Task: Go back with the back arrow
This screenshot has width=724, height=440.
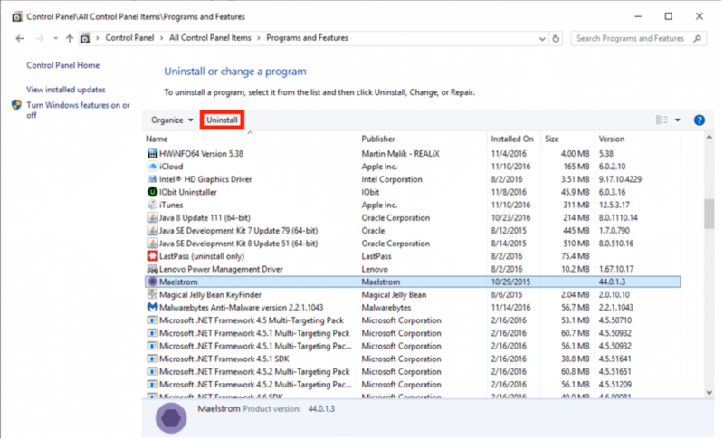Action: [20, 38]
